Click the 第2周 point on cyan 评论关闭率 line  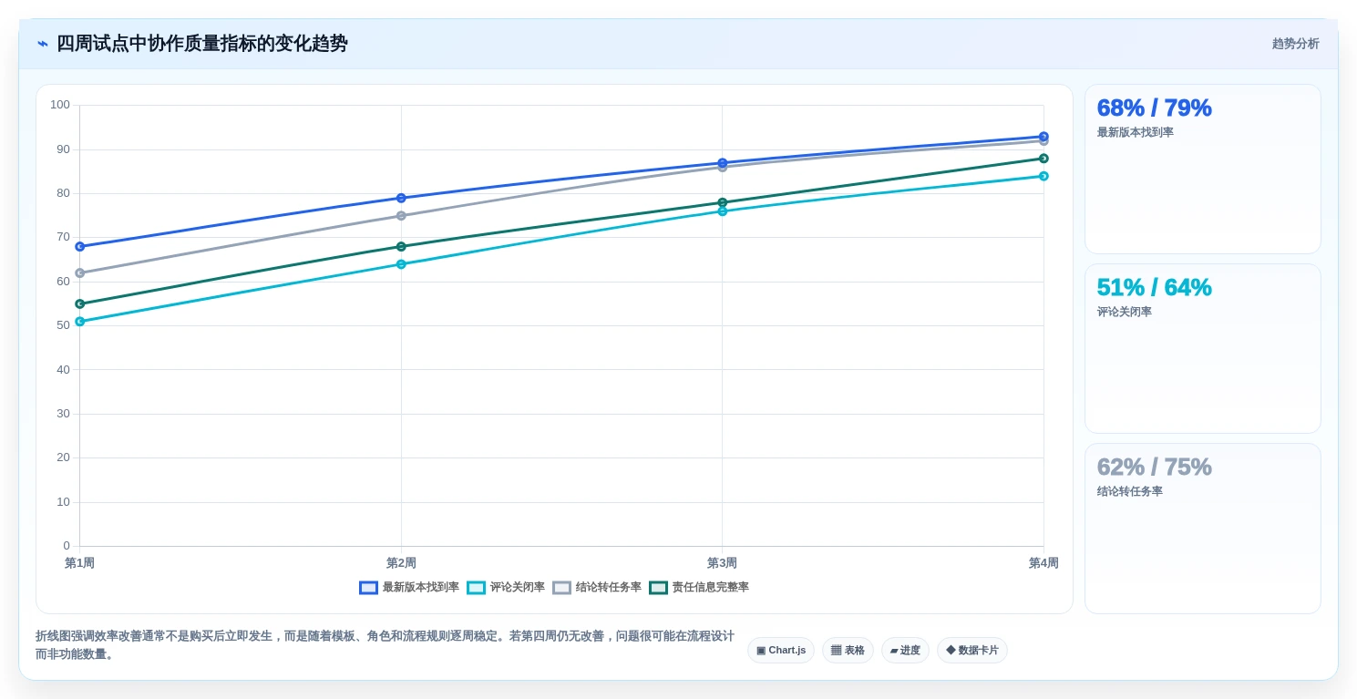click(401, 264)
